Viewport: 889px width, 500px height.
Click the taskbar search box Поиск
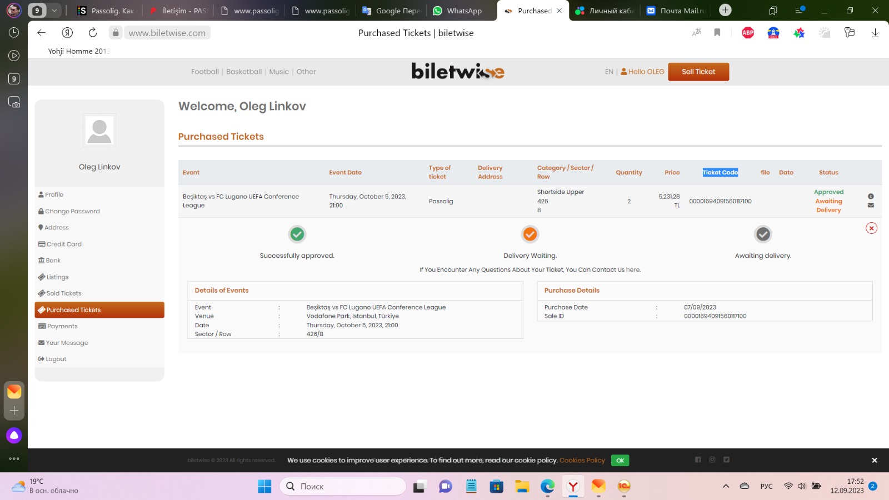coord(343,487)
